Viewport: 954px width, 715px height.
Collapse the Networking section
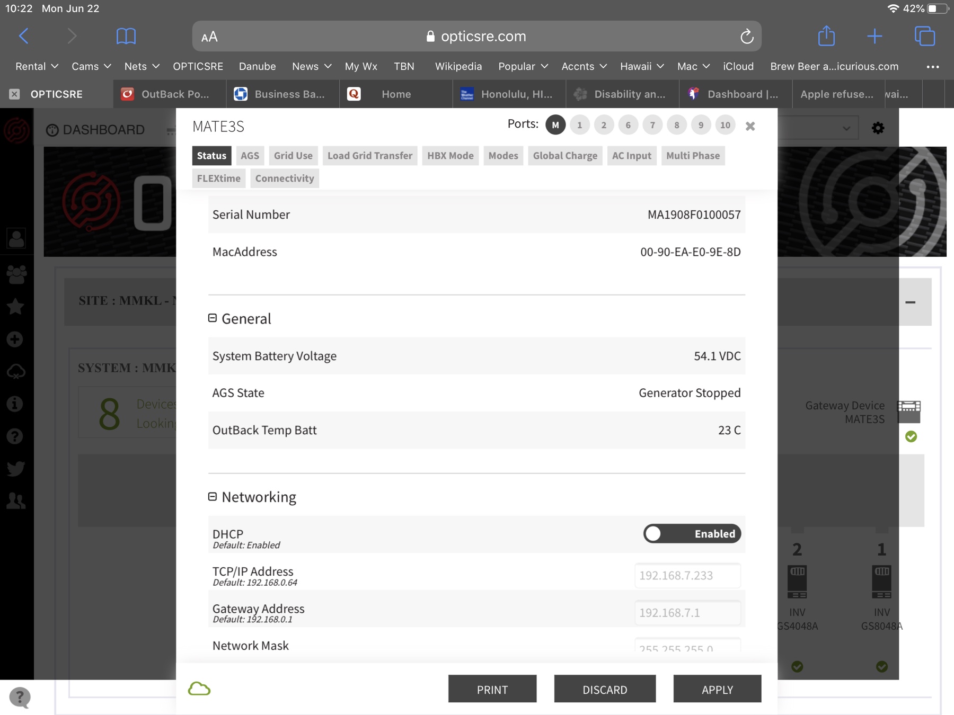click(213, 496)
